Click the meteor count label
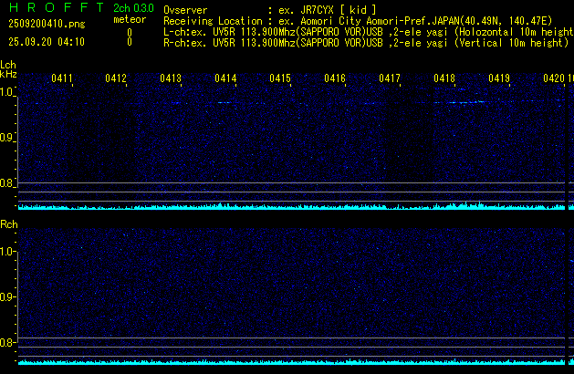 point(129,19)
